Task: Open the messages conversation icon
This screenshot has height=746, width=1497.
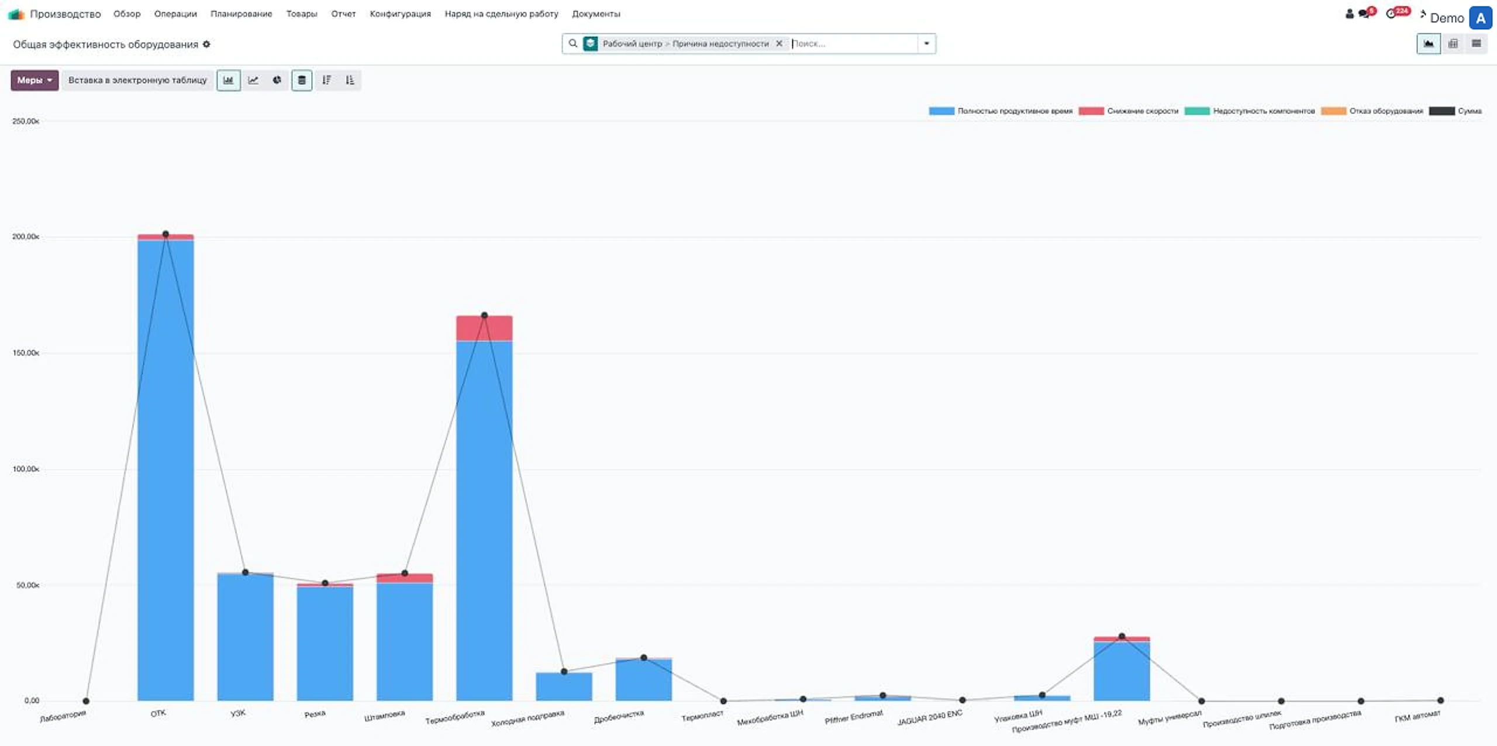Action: [x=1364, y=13]
